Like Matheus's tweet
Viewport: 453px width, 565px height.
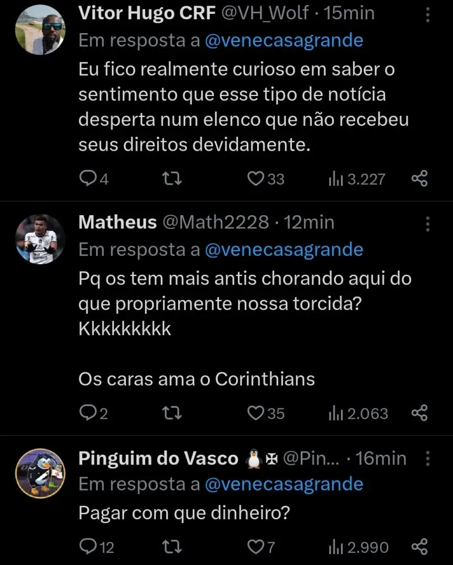tap(255, 413)
